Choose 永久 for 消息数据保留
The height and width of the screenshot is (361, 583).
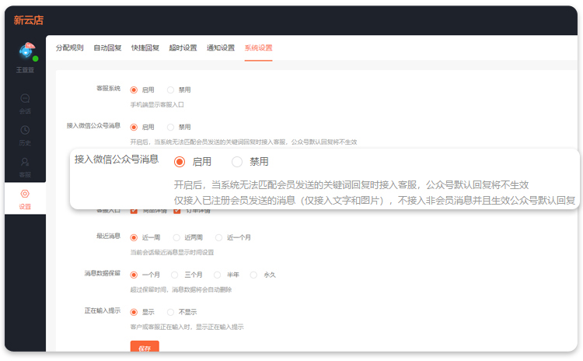click(253, 275)
